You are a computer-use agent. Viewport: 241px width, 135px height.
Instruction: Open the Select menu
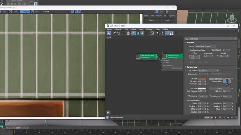pyautogui.click(x=133, y=29)
